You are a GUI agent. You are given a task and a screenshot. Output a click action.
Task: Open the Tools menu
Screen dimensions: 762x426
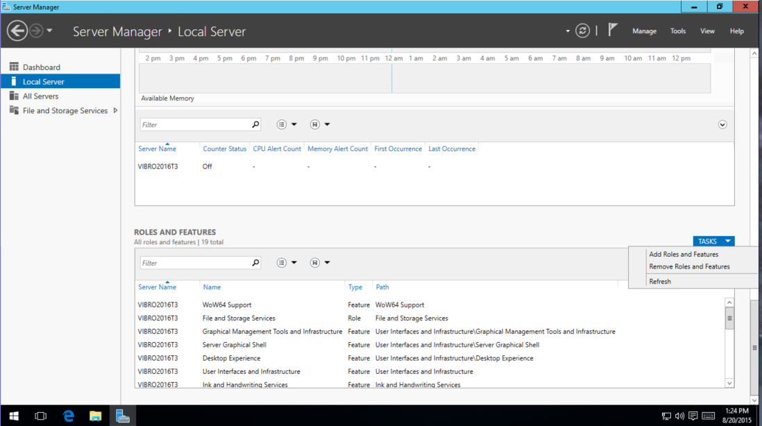pos(677,31)
